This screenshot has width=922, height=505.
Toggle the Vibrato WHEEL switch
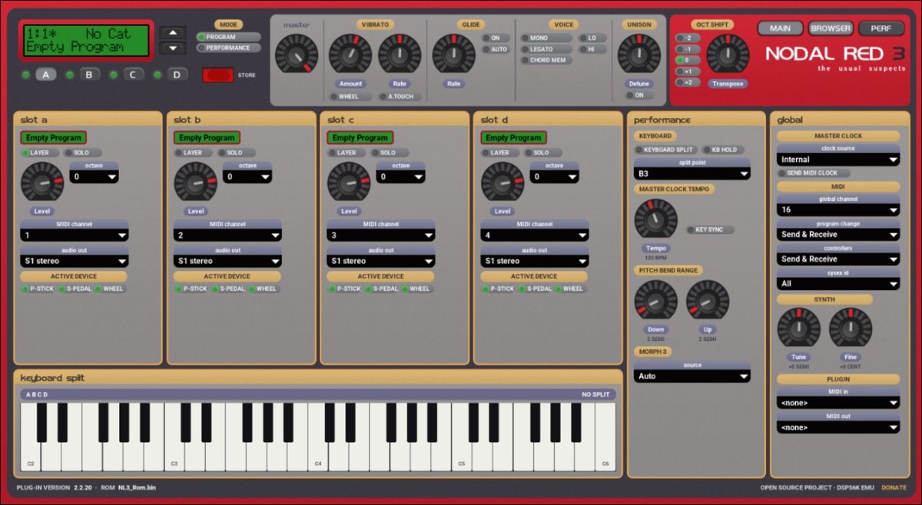[x=350, y=97]
